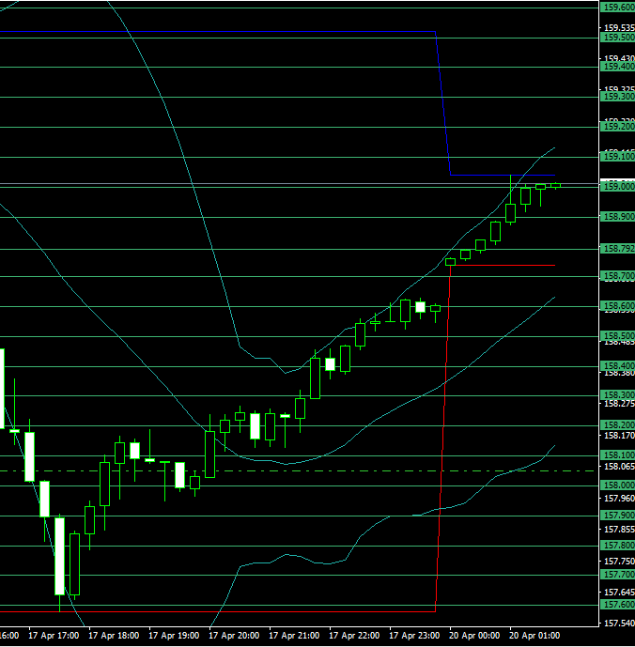The width and height of the screenshot is (635, 647).
Task: Select the red horizontal line near 158.750
Action: [503, 265]
